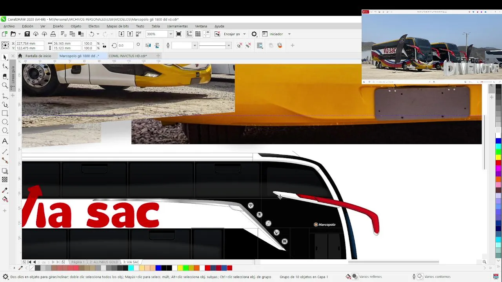
Task: Select the Transparency checkerboard tool
Action: click(5, 180)
